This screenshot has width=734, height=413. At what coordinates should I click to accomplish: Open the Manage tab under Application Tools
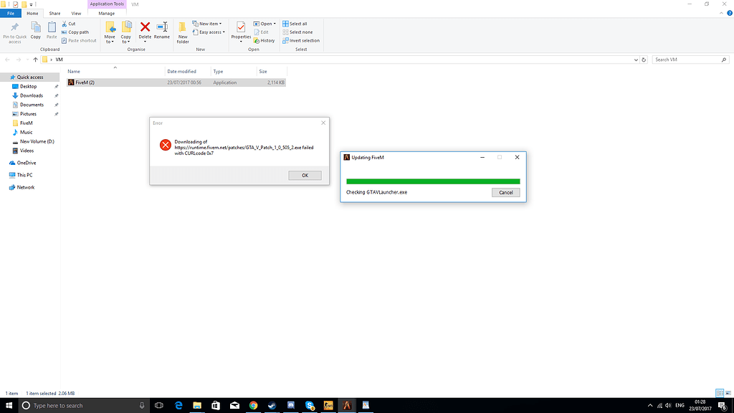(x=106, y=12)
